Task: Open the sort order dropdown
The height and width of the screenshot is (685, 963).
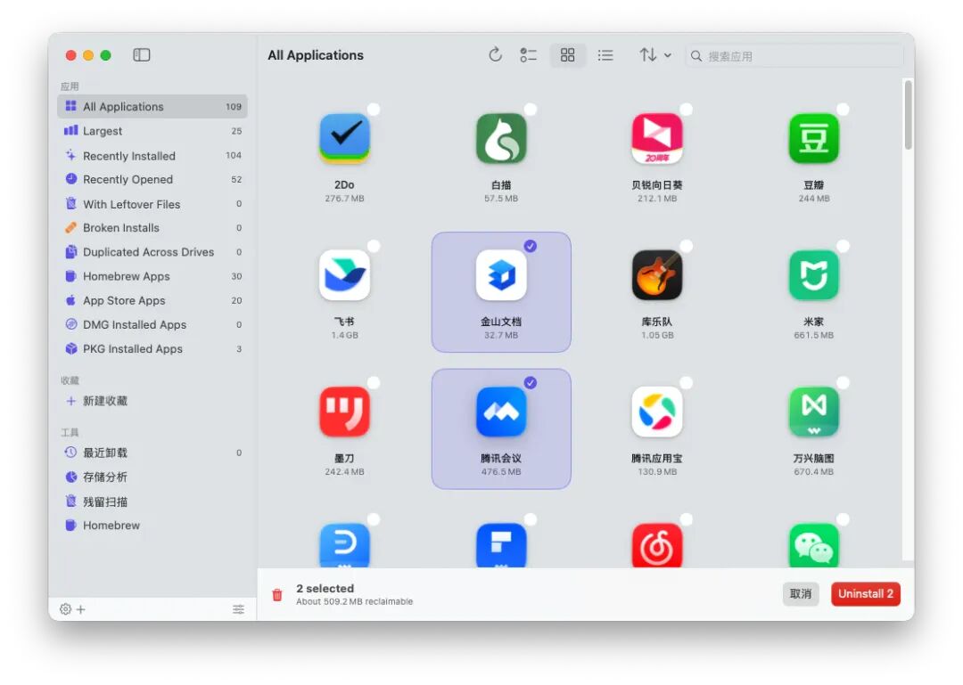Action: coord(654,55)
